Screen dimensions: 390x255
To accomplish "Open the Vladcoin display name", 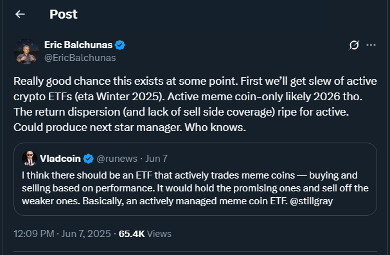I will point(60,159).
